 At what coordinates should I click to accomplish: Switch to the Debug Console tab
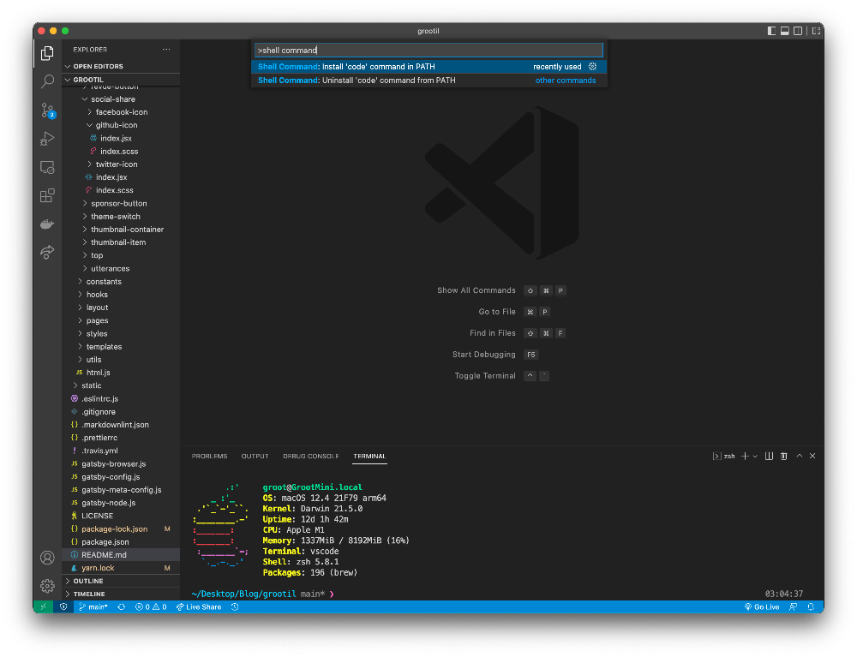[310, 456]
